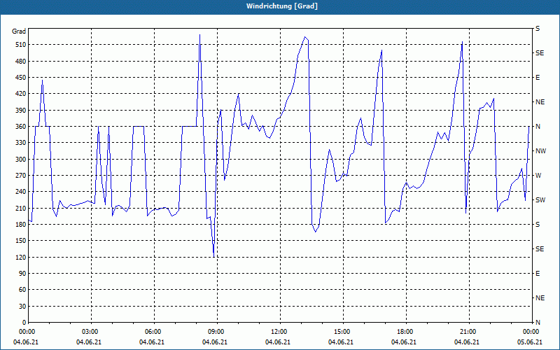Select the 06:00 time label
The height and width of the screenshot is (350, 560).
[153, 332]
